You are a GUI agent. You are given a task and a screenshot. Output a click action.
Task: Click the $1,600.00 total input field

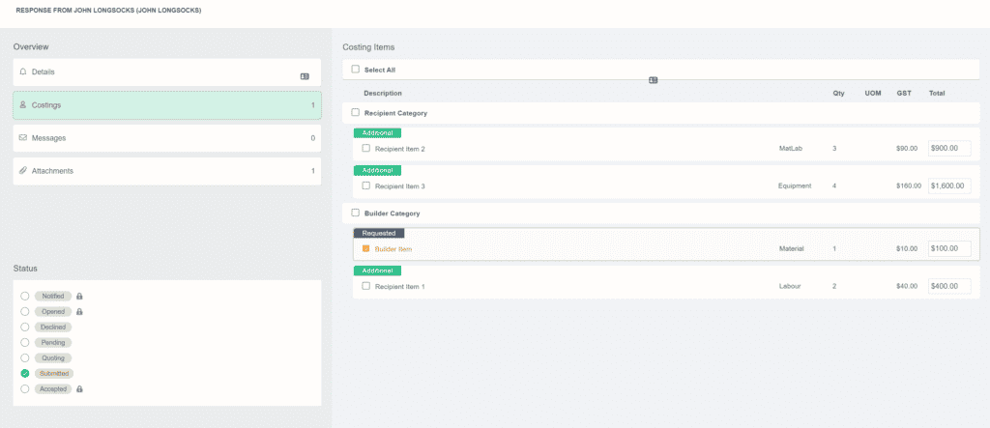[948, 185]
